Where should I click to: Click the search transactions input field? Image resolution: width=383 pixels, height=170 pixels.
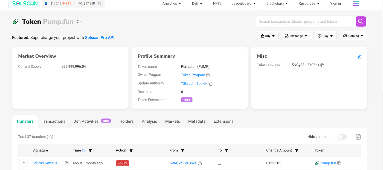(306, 22)
